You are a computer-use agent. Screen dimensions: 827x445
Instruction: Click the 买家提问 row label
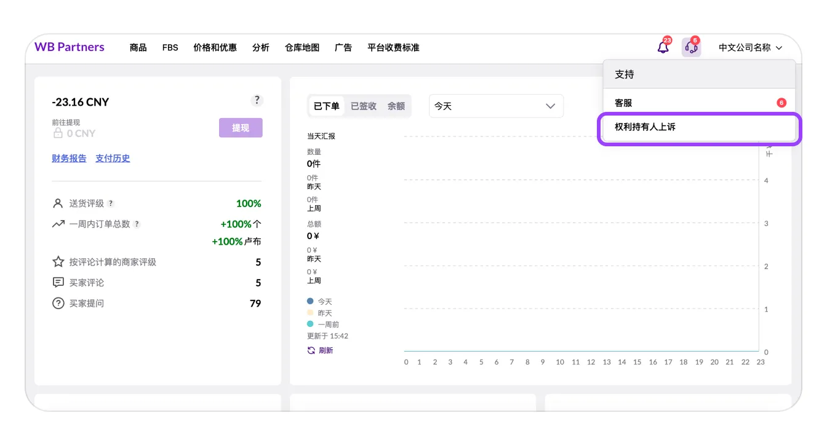point(87,303)
